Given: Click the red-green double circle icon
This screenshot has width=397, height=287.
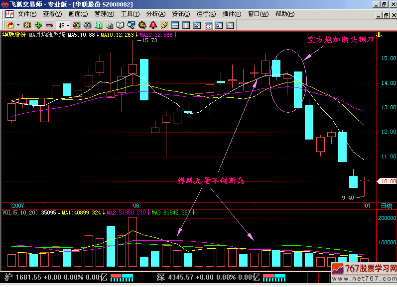Looking at the screenshot, I should 77,25.
